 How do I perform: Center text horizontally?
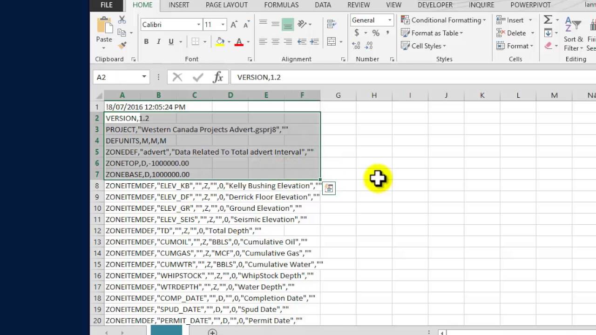pos(276,42)
